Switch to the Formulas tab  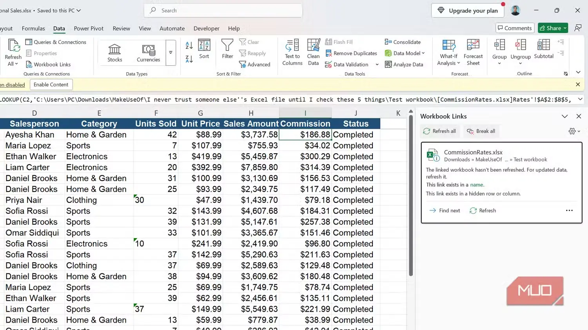[x=33, y=29]
